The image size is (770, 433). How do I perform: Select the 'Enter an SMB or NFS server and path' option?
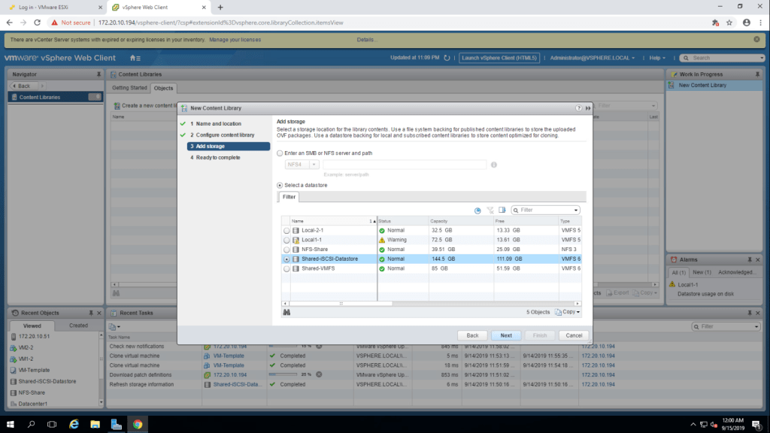tap(280, 153)
